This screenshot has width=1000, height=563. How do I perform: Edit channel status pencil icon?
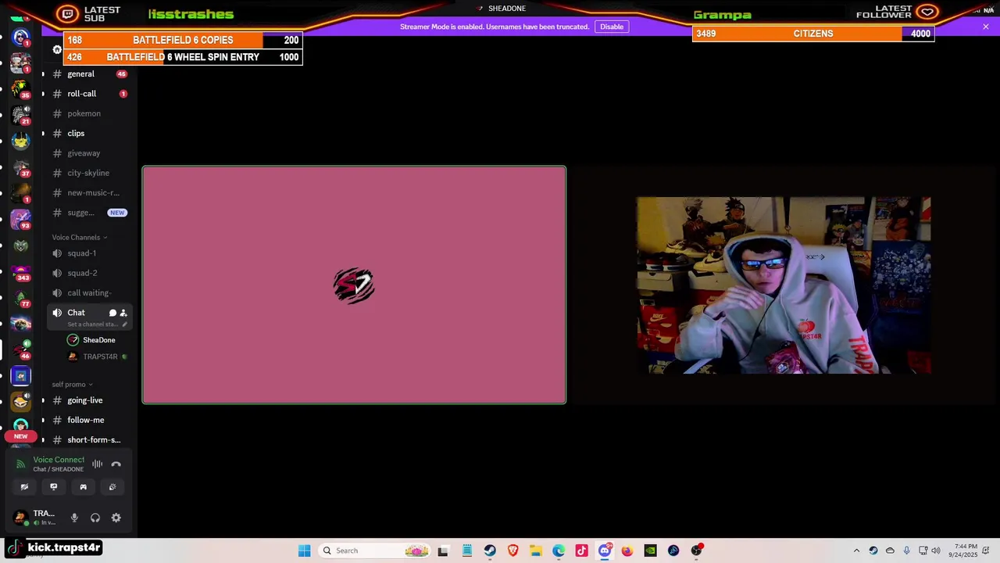coord(124,325)
